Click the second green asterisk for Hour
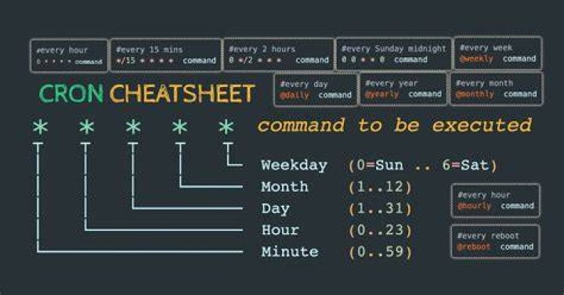This screenshot has width=564, height=295. point(87,128)
